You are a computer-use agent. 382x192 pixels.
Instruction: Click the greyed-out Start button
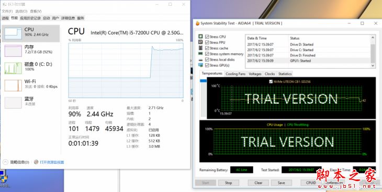[x=206, y=183]
